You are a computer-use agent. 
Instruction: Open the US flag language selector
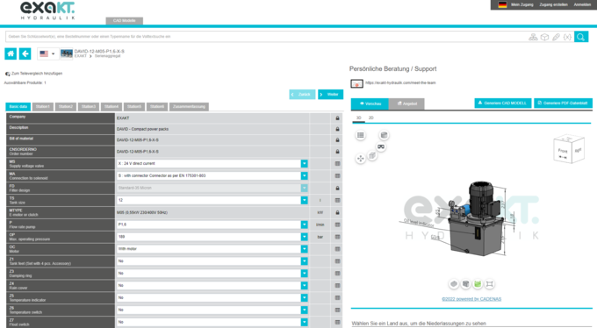click(47, 53)
